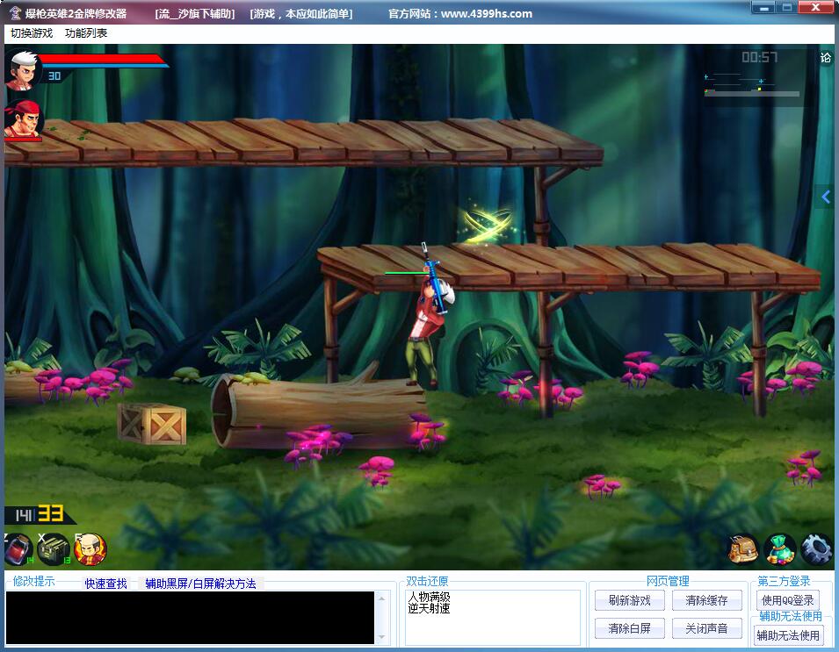This screenshot has height=652, width=839.
Task: Click the white-haired hero portrait
Action: 23,70
